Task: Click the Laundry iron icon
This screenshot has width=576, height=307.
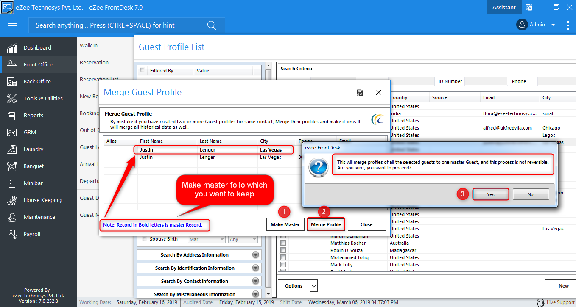Action: click(x=12, y=149)
